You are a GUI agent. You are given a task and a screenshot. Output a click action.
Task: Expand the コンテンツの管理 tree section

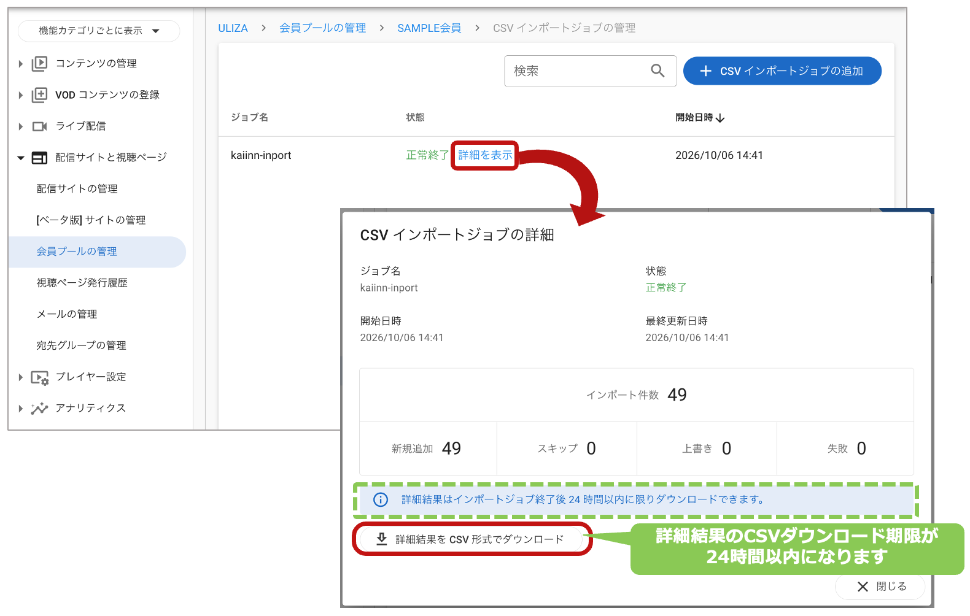[20, 64]
